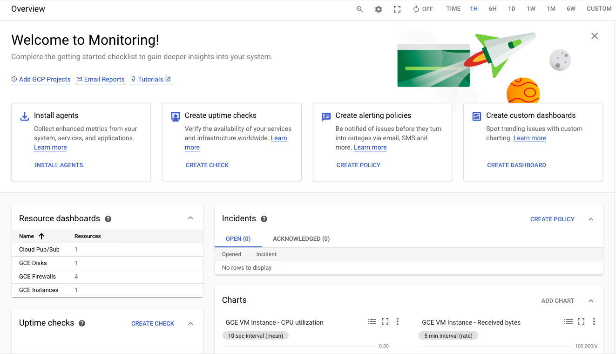Toggle legend for Received bytes chart
This screenshot has height=354, width=616.
tap(568, 321)
